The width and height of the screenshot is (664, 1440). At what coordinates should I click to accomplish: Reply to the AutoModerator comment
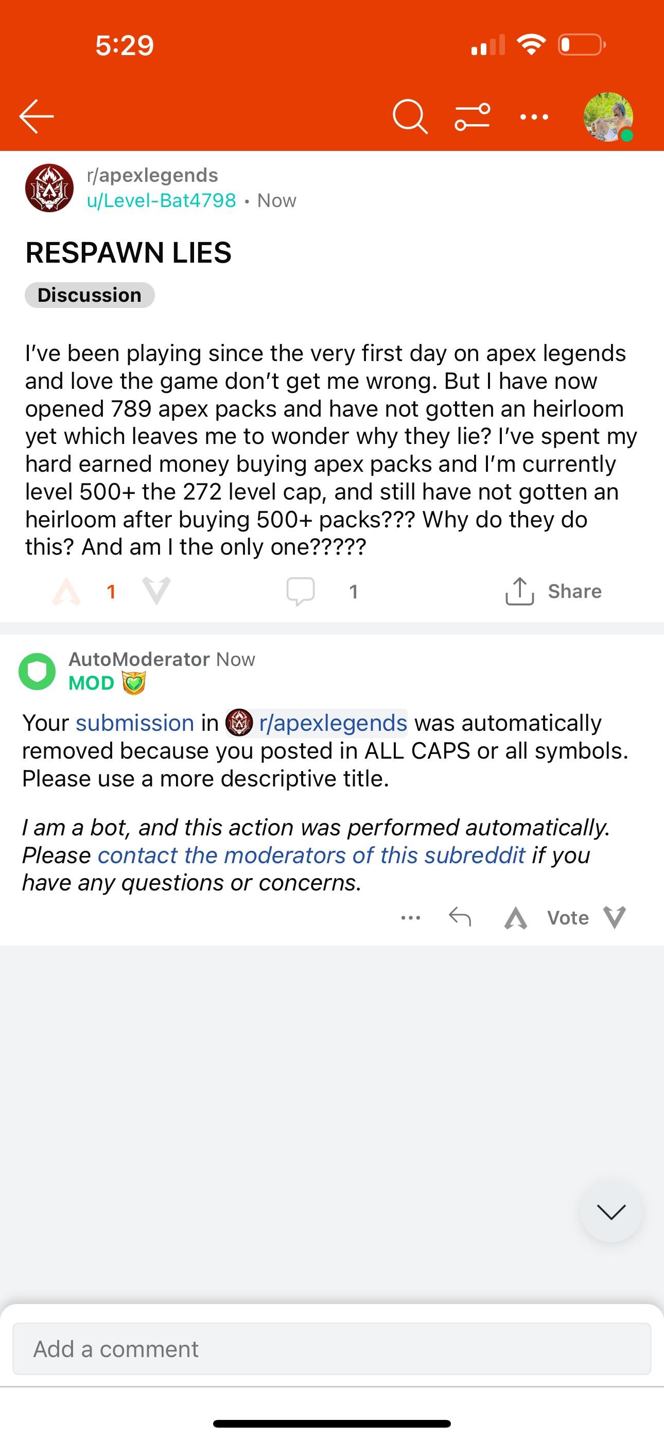click(460, 918)
